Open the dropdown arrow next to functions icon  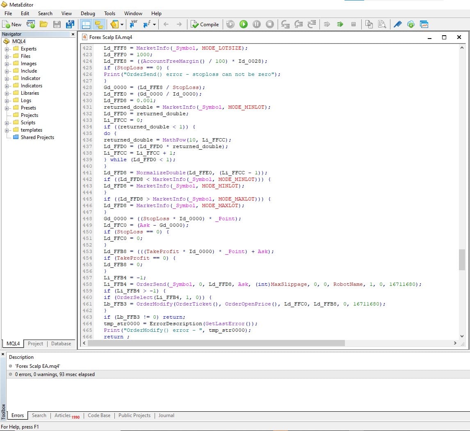pyautogui.click(x=154, y=25)
